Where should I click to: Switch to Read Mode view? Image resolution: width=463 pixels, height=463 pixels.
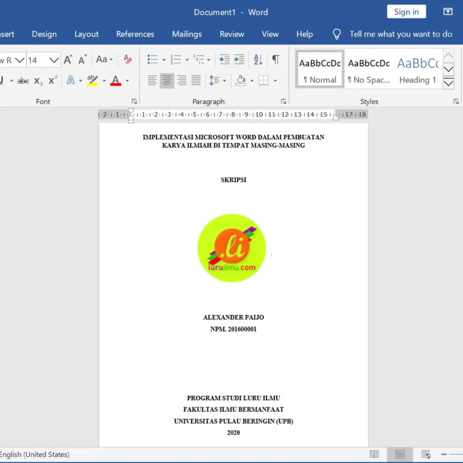[x=374, y=454]
